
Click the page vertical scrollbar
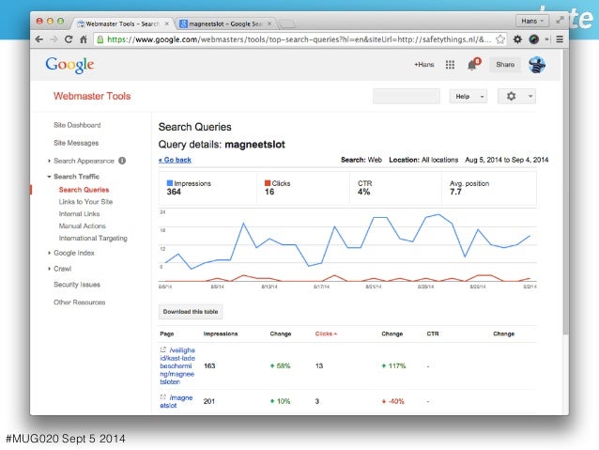coord(566,191)
